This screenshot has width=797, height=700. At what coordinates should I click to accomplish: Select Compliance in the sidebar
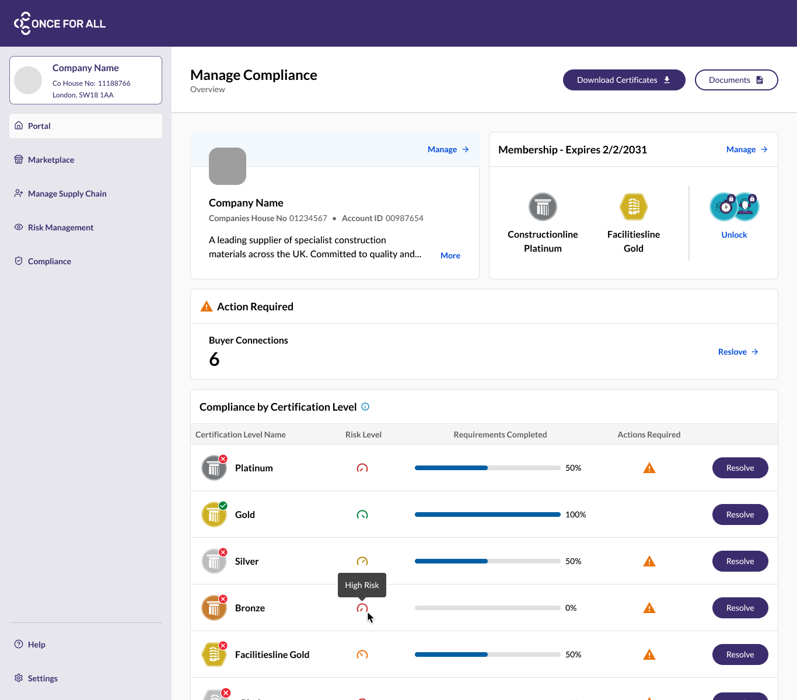click(86, 261)
